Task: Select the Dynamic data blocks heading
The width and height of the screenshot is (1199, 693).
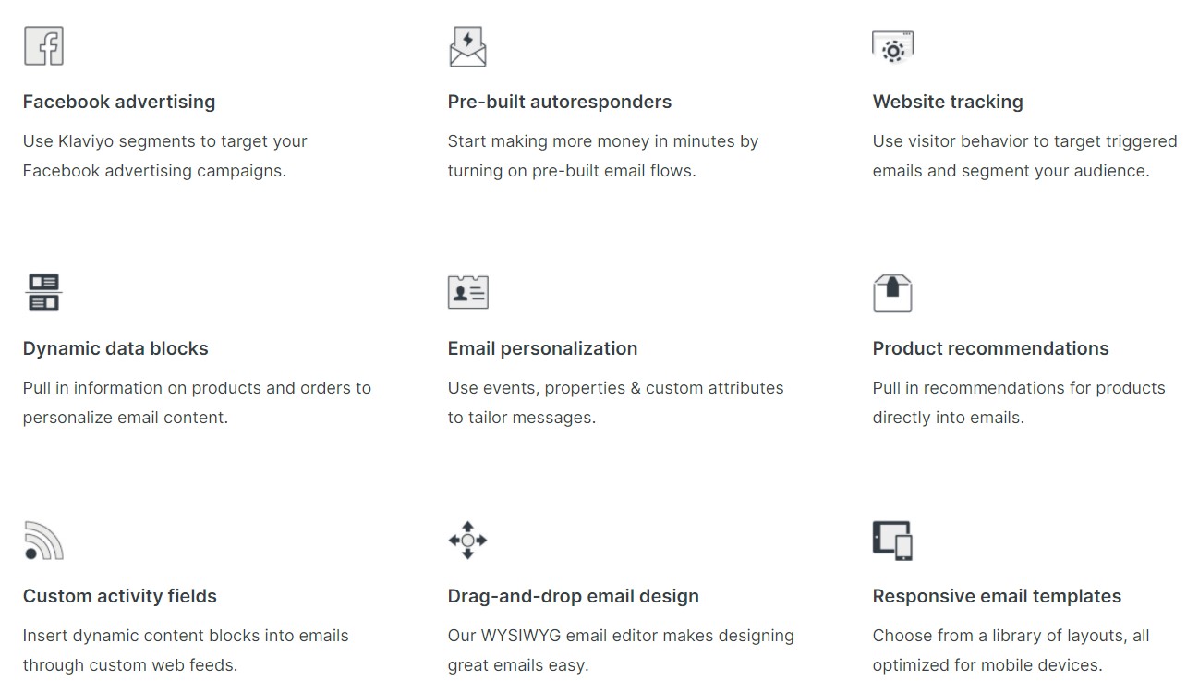Action: [115, 348]
